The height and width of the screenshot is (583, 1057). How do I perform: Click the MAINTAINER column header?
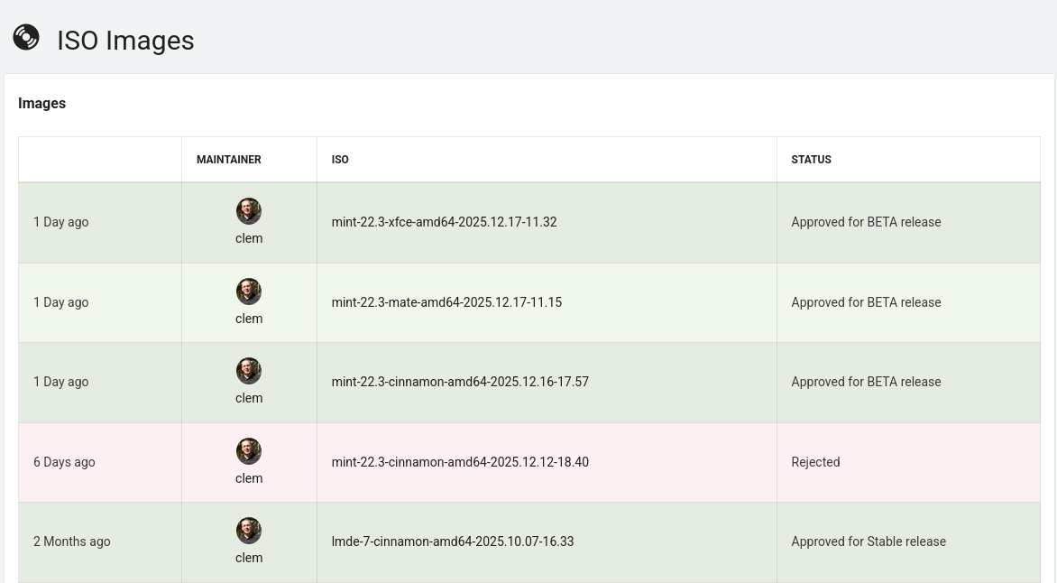click(x=229, y=160)
